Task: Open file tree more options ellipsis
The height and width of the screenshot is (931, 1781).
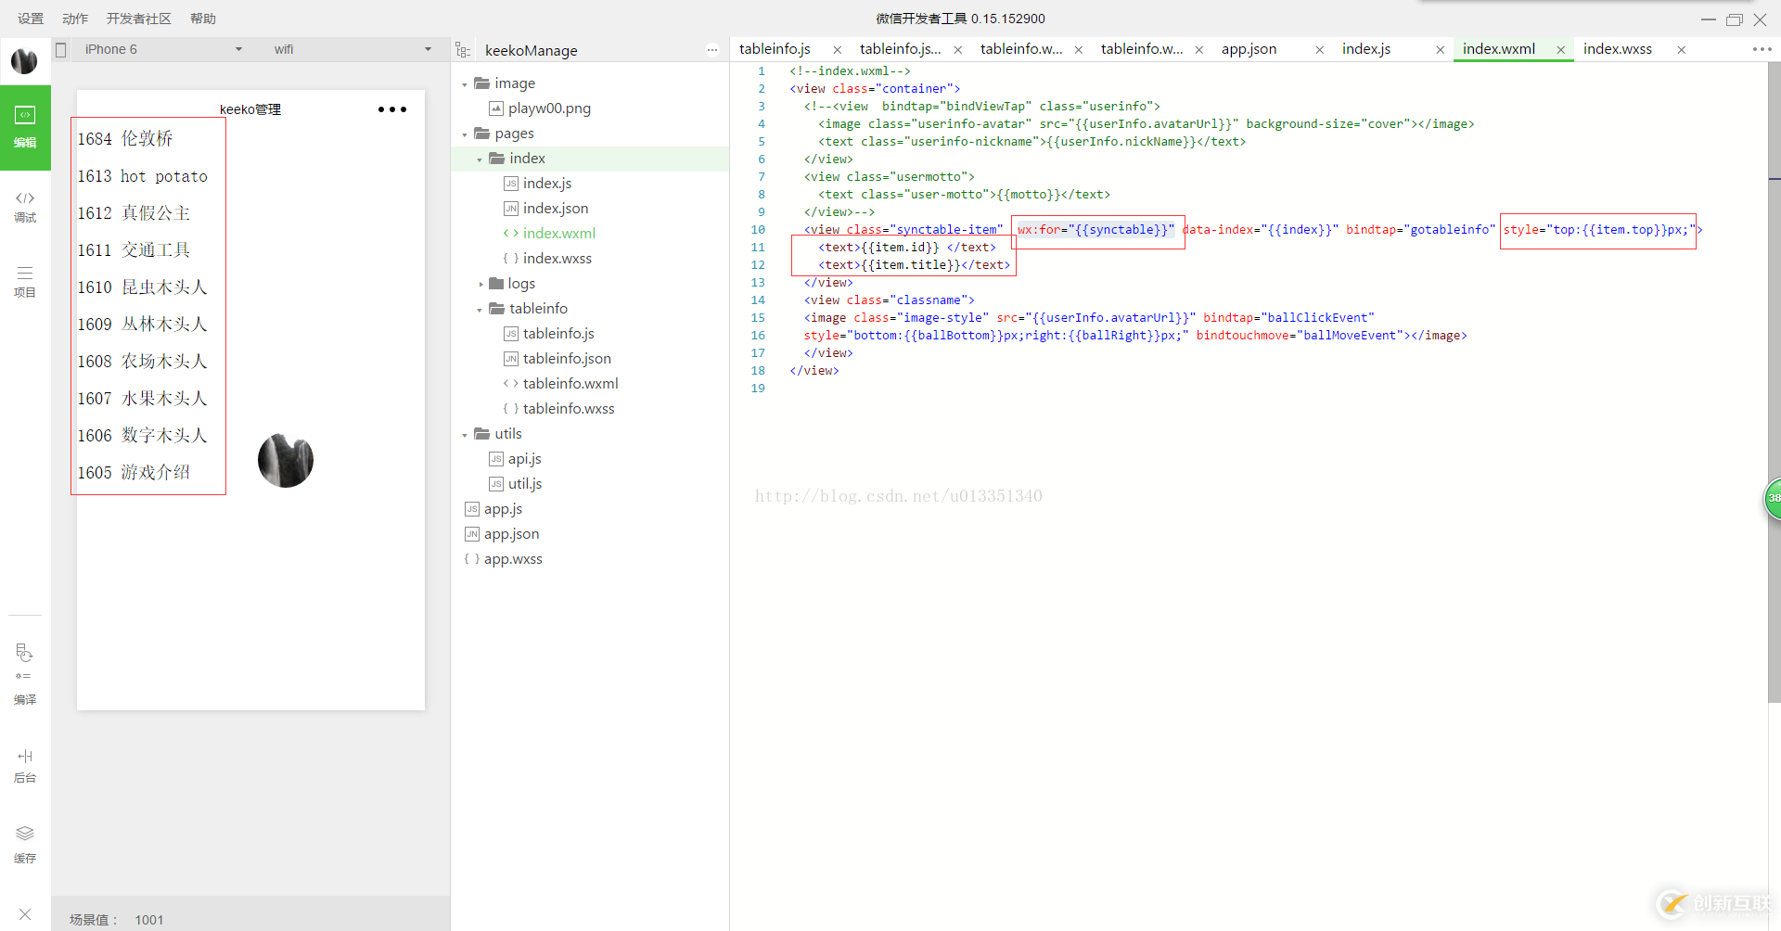Action: click(711, 50)
